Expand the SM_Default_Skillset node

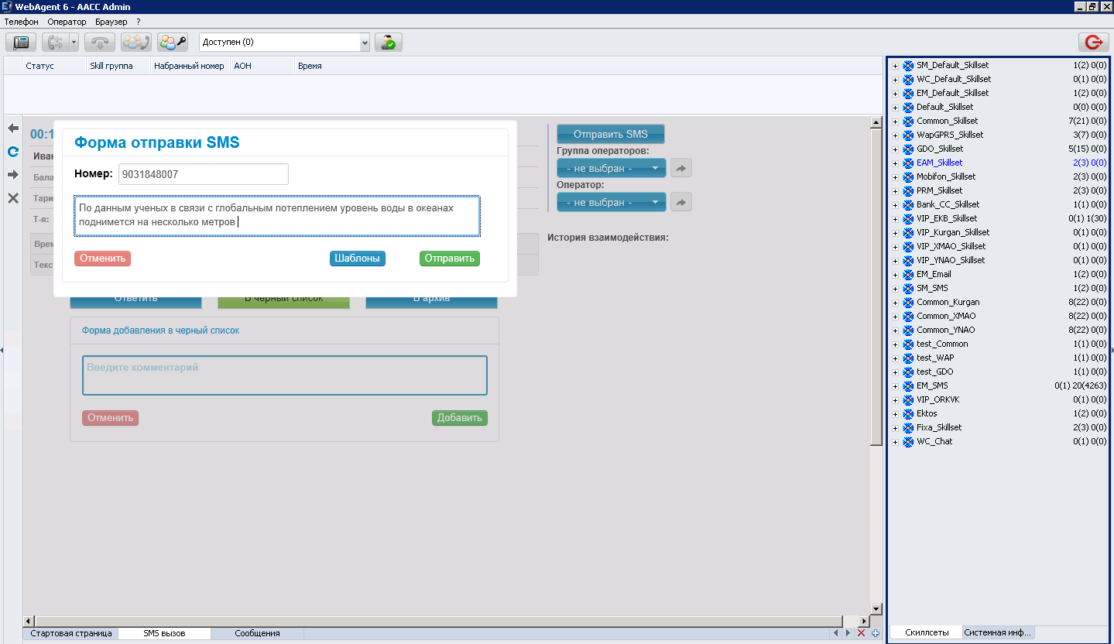point(895,66)
